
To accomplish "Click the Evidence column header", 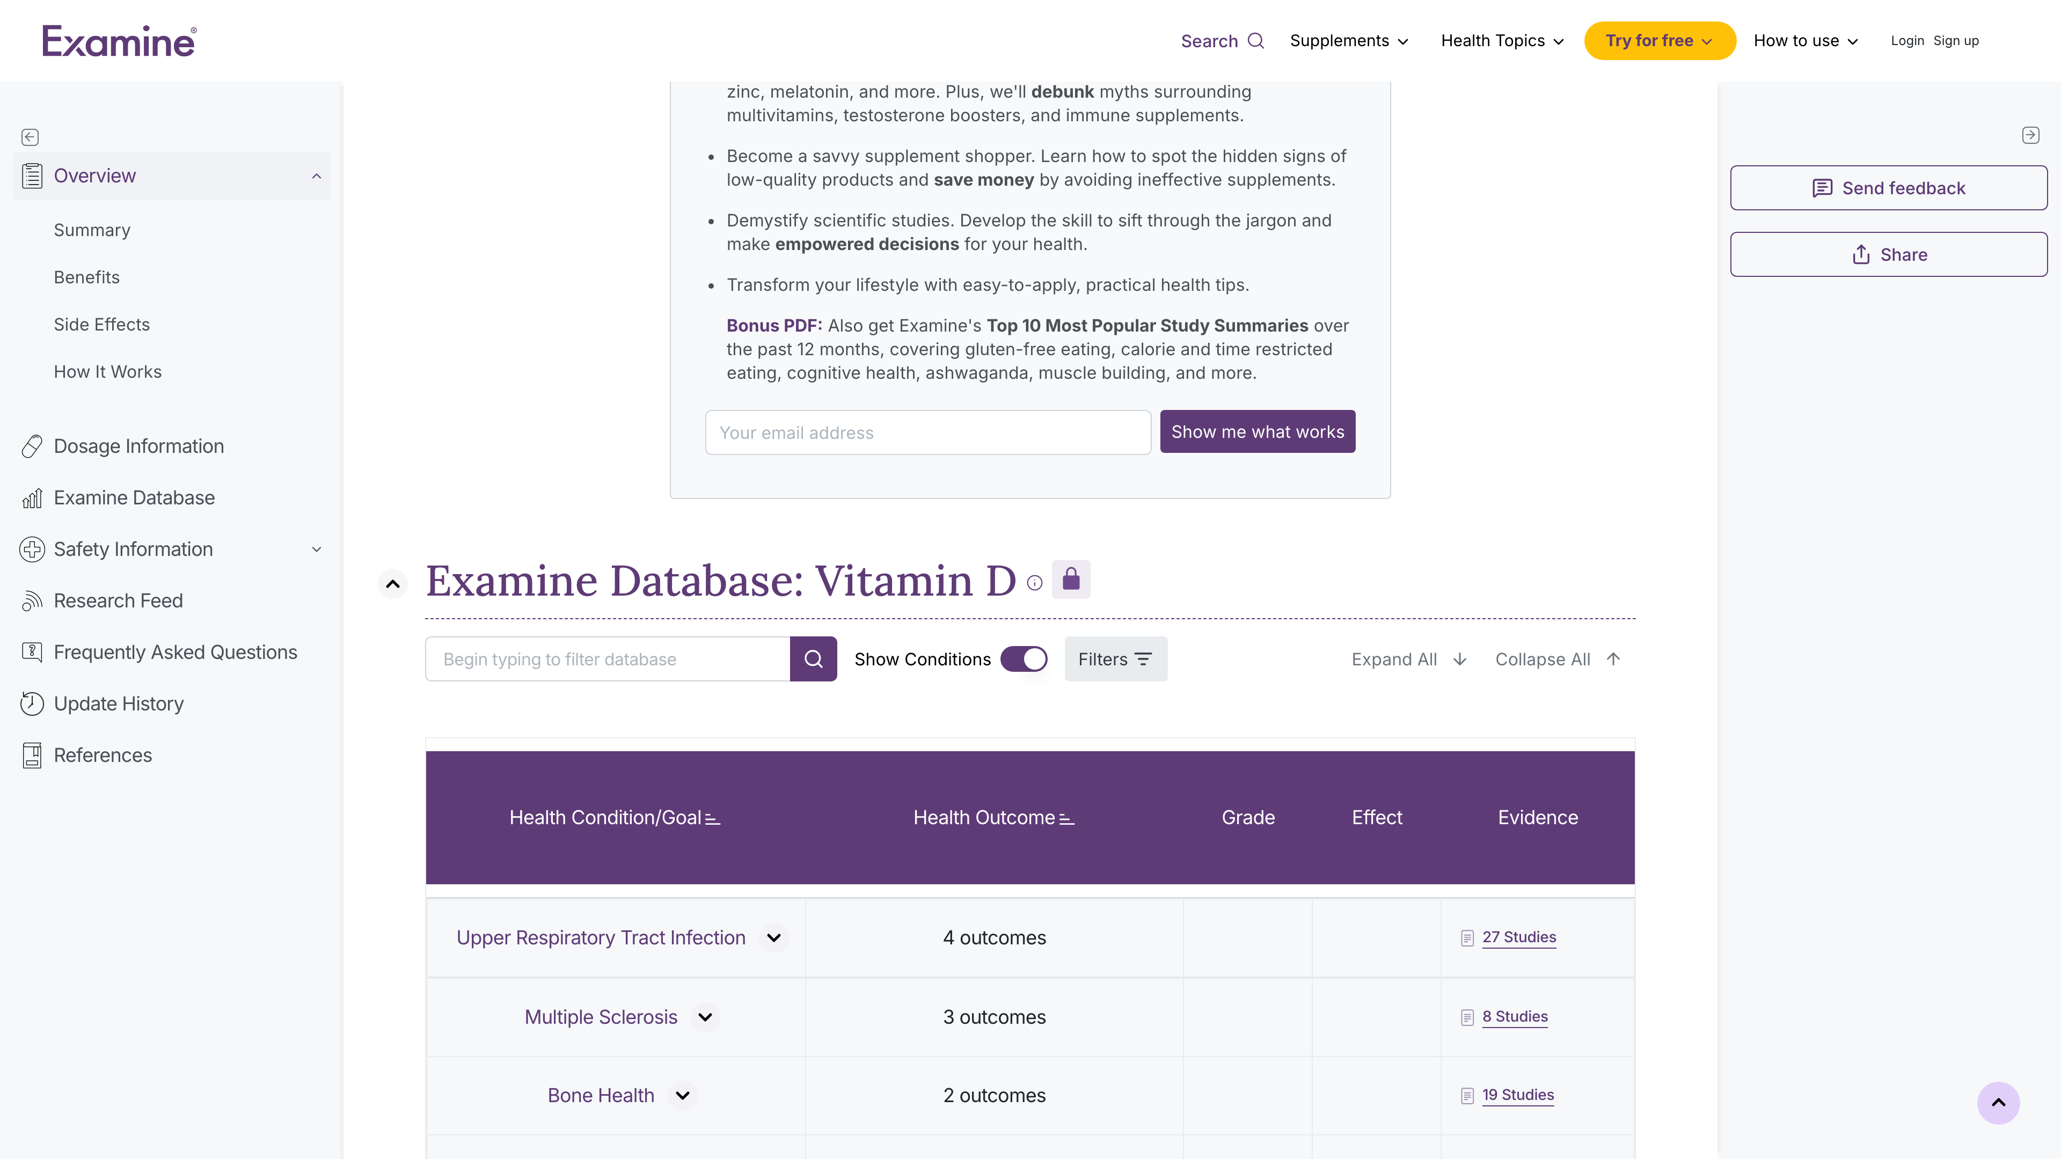I will click(x=1538, y=817).
